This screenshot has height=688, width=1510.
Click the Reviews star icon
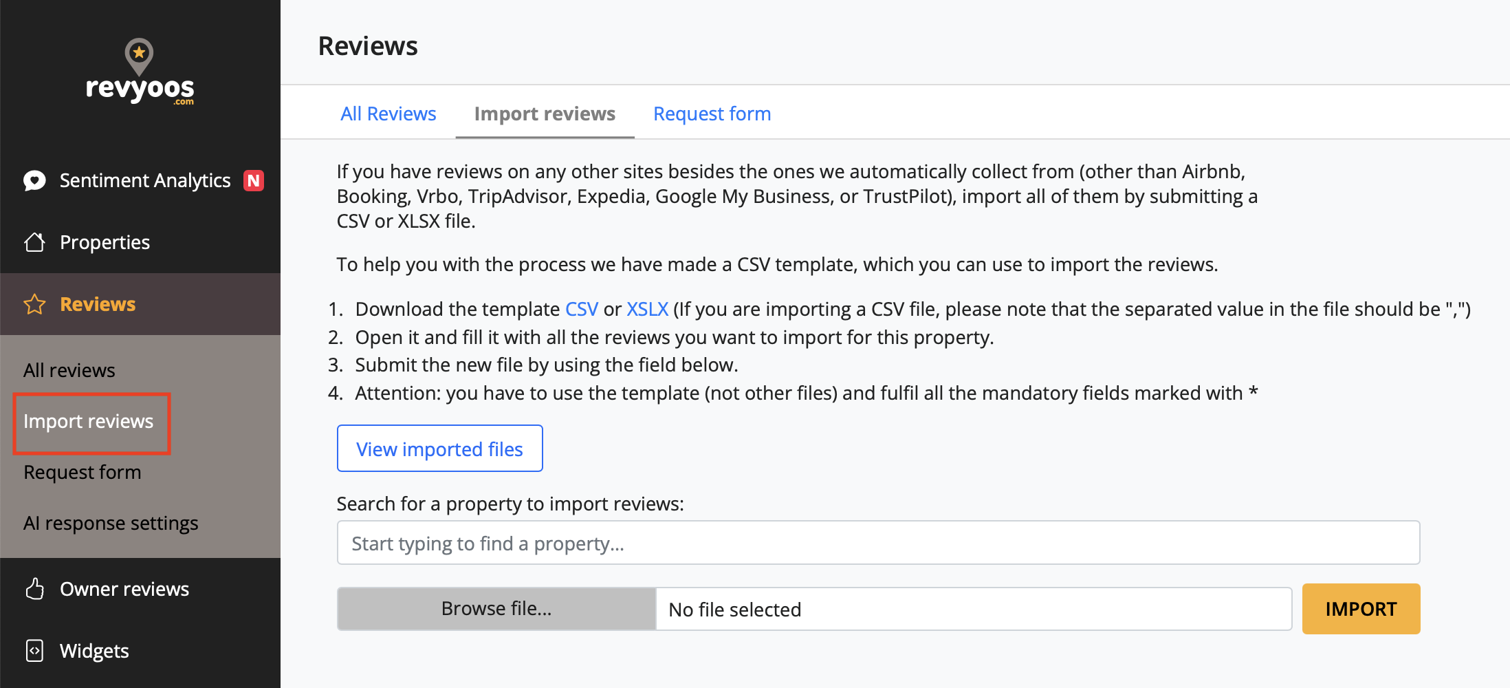[34, 304]
